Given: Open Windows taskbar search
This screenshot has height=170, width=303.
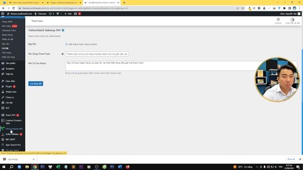Looking at the screenshot, I should (x=11, y=167).
